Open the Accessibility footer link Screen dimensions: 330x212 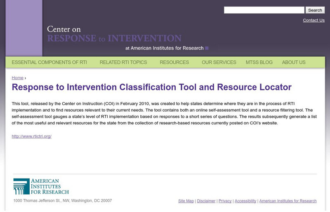(245, 201)
